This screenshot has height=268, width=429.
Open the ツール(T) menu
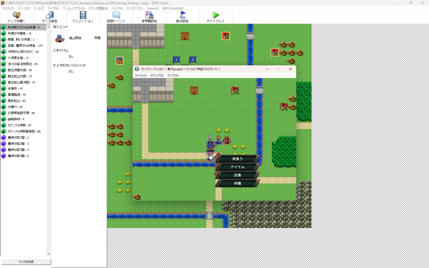pyautogui.click(x=39, y=8)
